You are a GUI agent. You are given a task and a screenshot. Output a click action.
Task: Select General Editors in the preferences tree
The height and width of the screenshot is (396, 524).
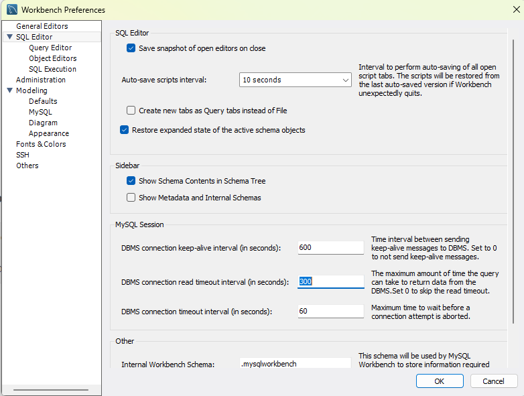tap(42, 26)
